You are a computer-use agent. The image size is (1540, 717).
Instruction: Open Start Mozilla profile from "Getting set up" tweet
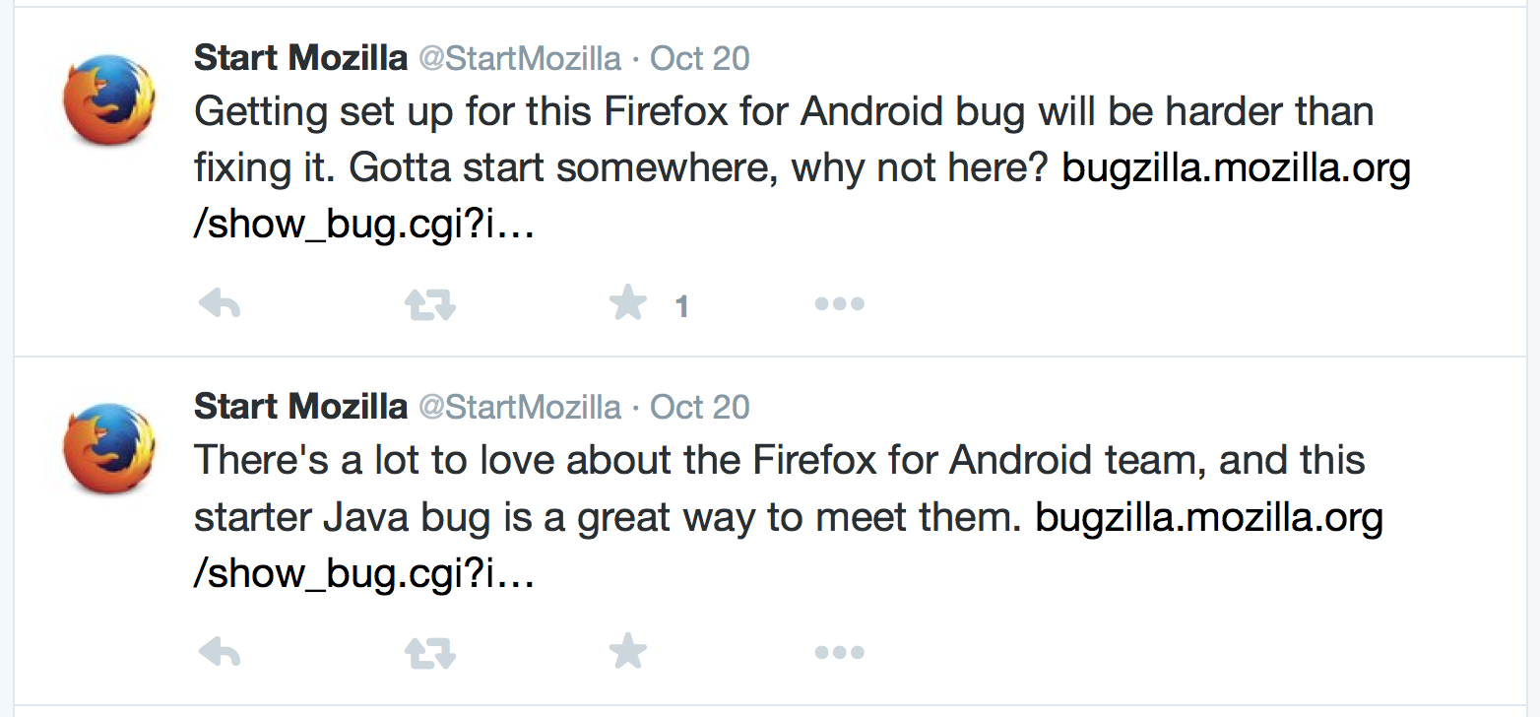[x=300, y=58]
